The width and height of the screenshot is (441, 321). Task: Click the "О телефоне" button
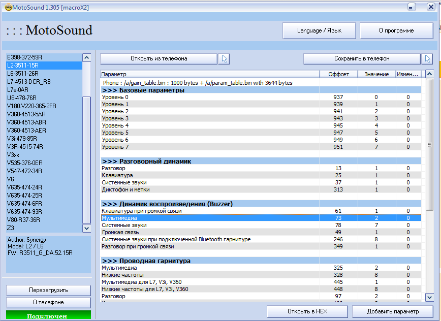[x=48, y=302]
